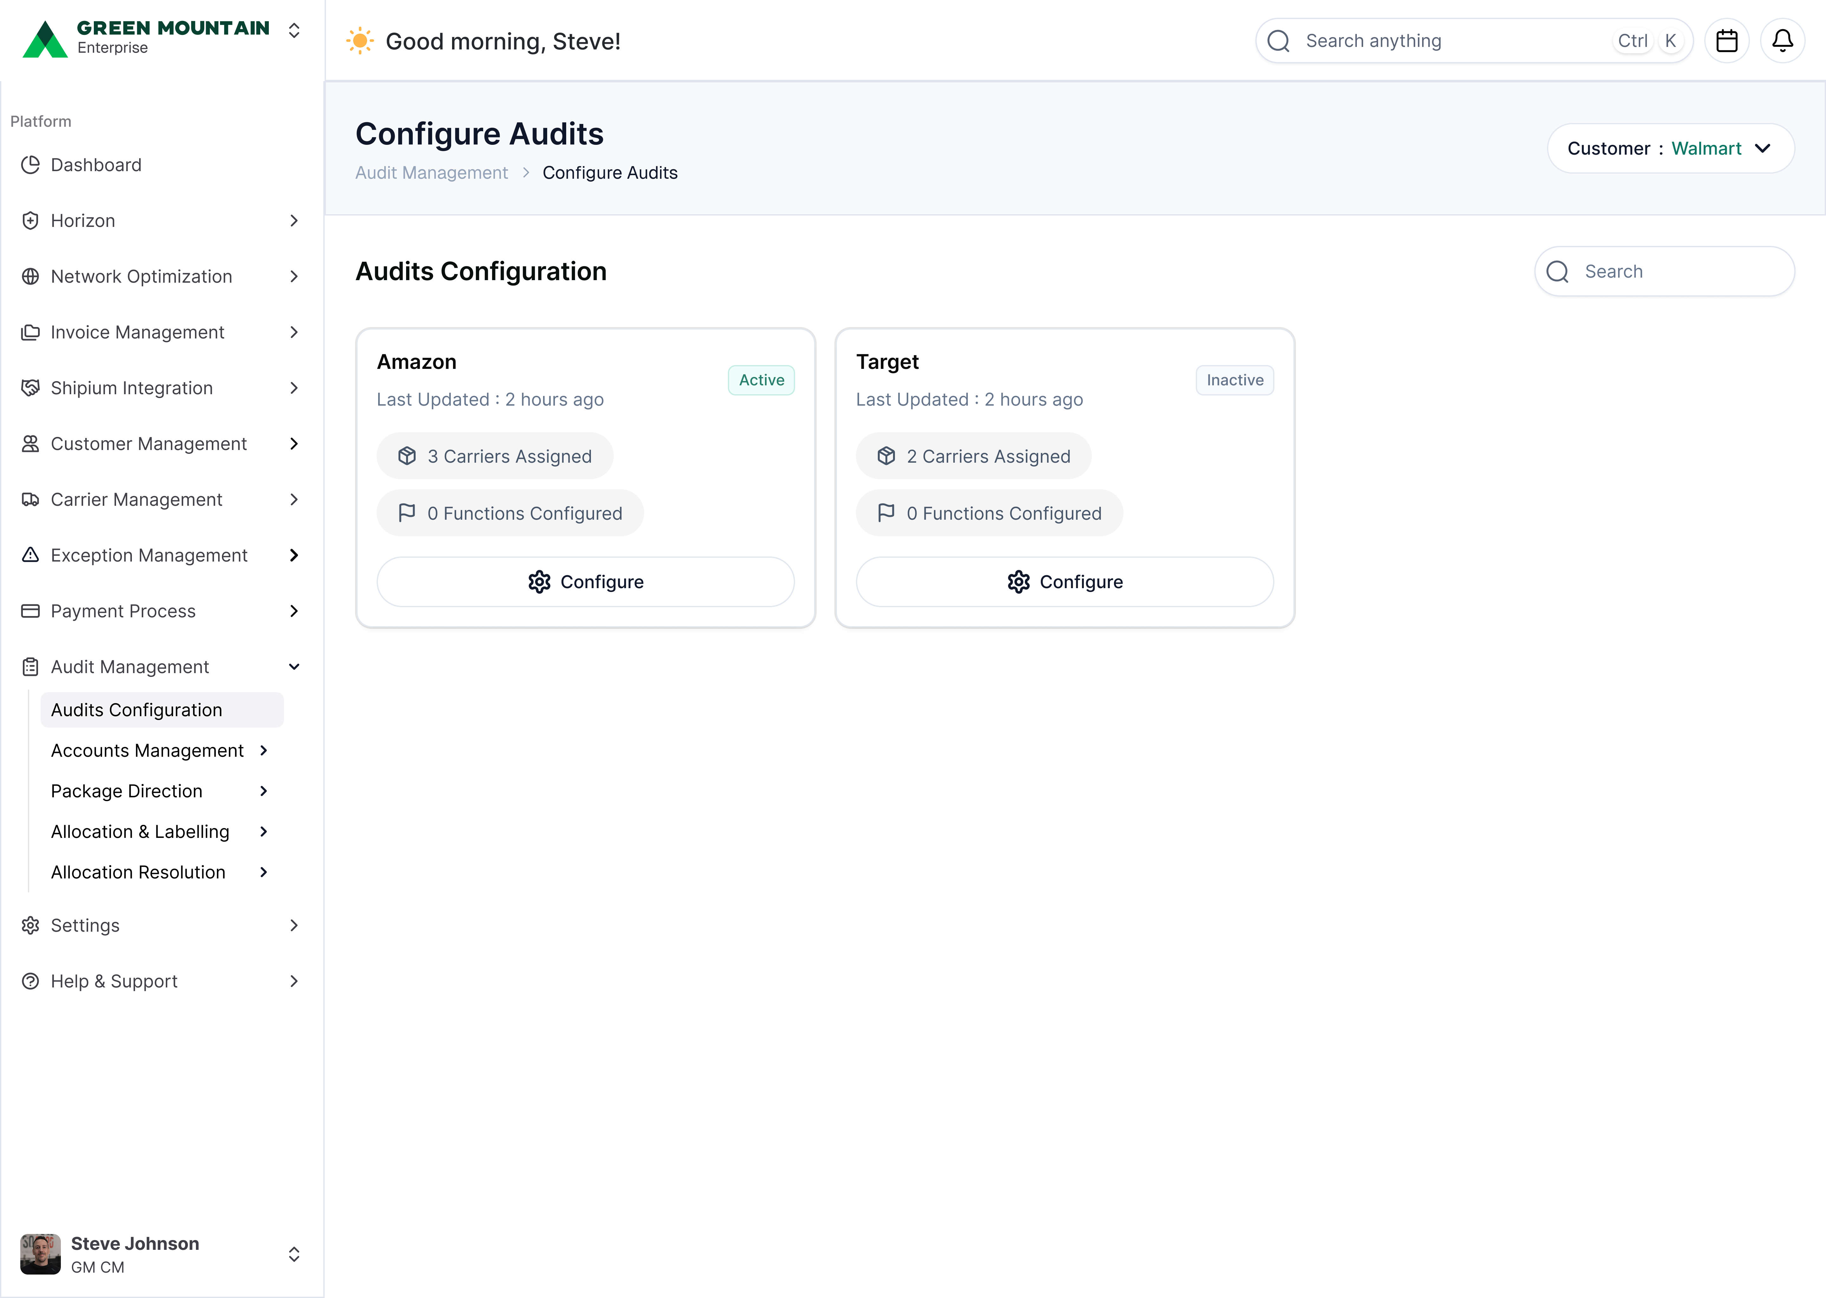Open notifications bell icon
The image size is (1826, 1298).
click(x=1783, y=41)
